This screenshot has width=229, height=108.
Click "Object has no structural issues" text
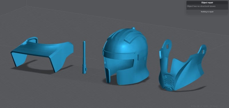point(201,6)
